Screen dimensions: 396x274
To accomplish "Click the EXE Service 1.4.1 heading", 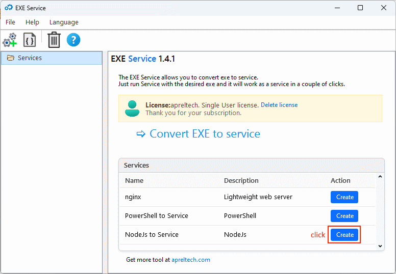I will point(143,59).
